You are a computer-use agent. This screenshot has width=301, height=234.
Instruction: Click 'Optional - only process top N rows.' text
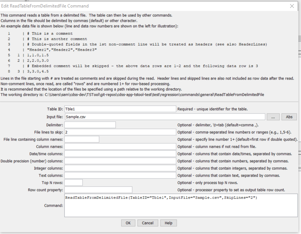point(207,183)
